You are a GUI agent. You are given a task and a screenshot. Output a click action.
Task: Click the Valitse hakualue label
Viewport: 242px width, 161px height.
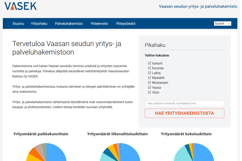[x=157, y=55]
